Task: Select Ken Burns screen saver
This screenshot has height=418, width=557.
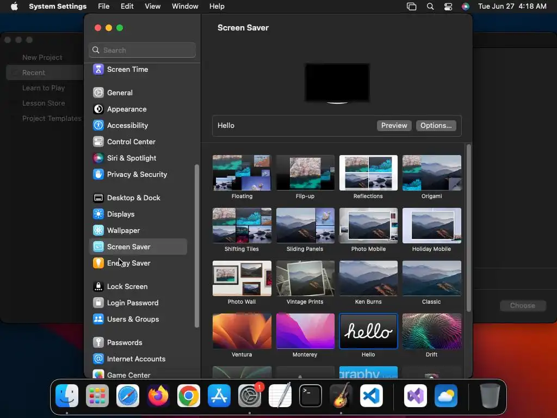Action: coord(368,278)
